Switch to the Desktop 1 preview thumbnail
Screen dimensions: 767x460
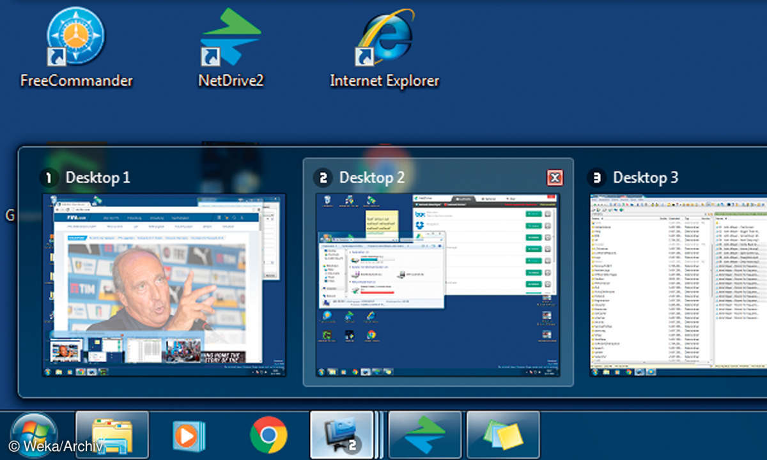pyautogui.click(x=164, y=285)
